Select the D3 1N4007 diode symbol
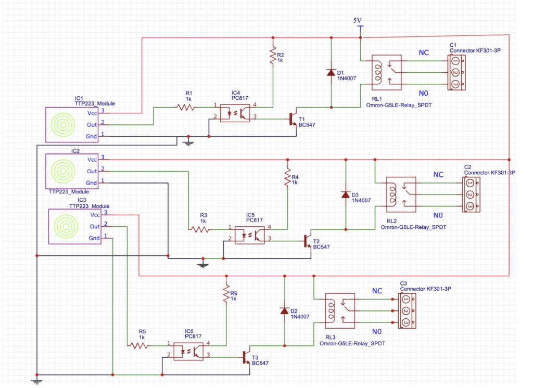Image resolution: width=533 pixels, height=388 pixels. 345,194
